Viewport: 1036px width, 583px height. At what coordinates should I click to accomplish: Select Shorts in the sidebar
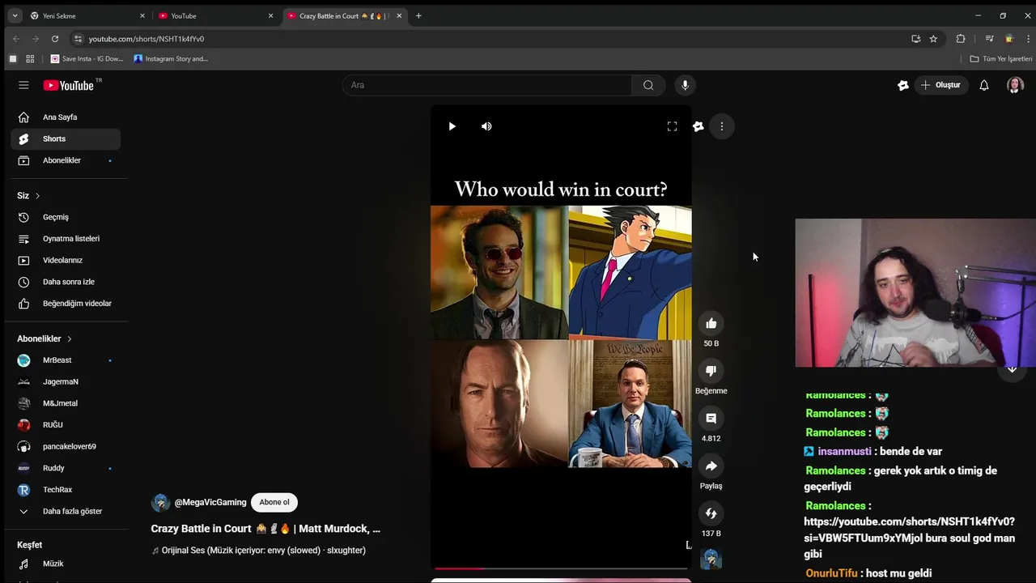point(66,138)
